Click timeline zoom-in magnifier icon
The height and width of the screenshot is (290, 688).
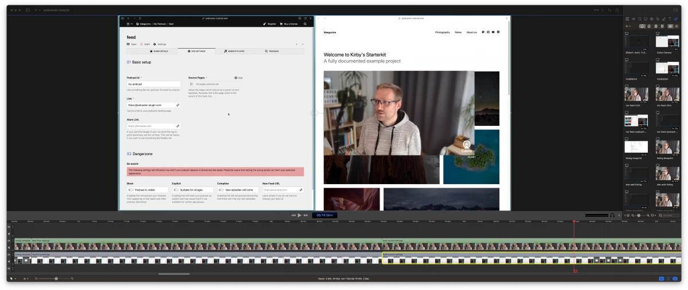pyautogui.click(x=72, y=279)
